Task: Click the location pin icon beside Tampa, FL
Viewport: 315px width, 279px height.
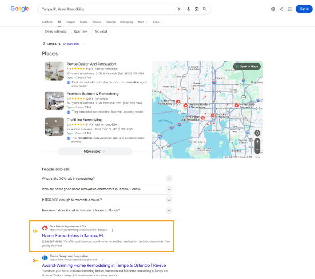Action: [44, 44]
